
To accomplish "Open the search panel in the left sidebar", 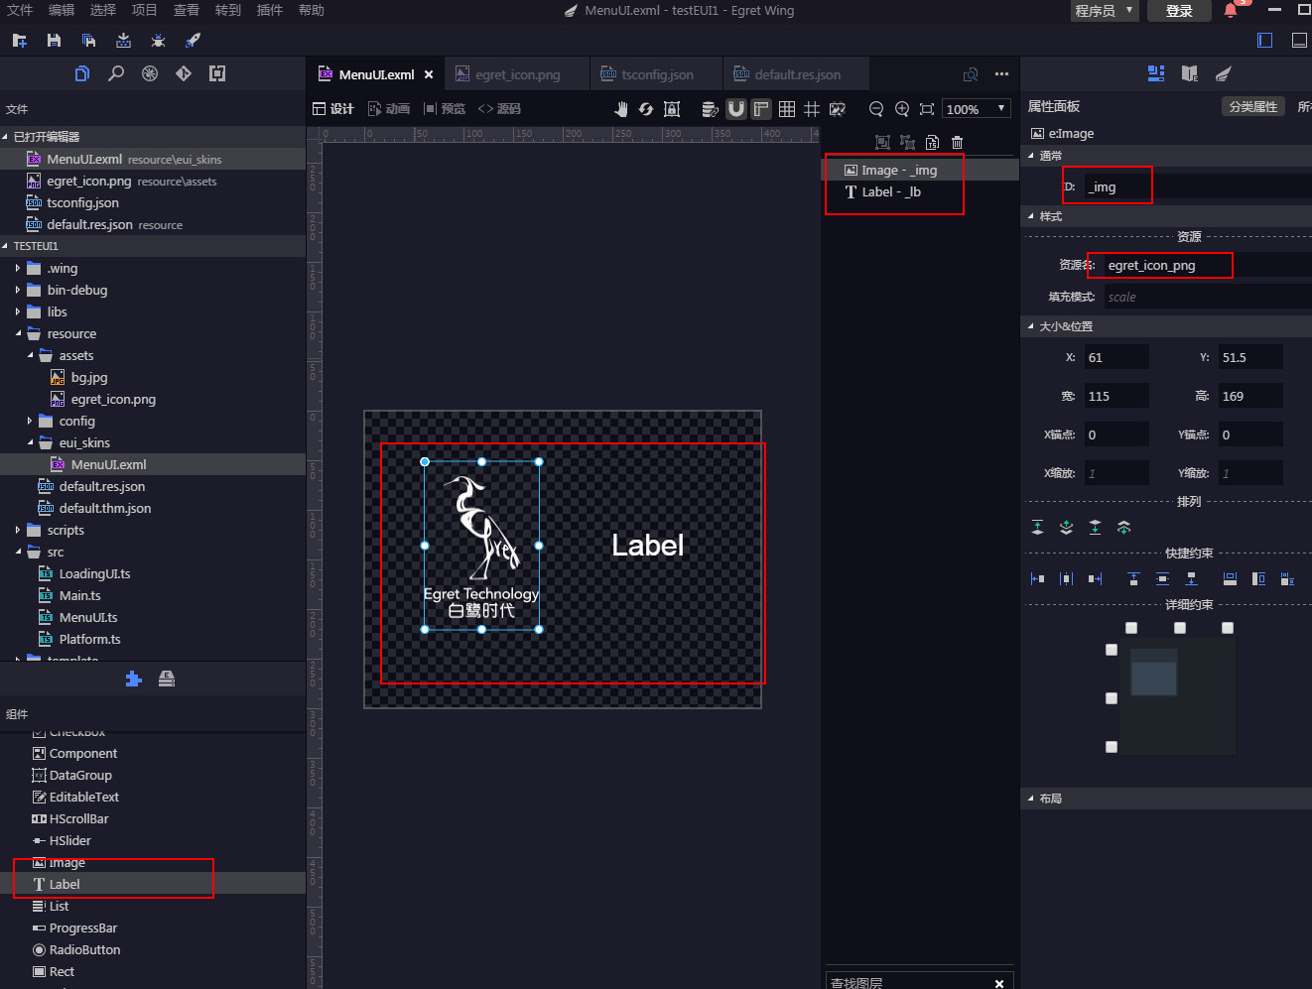I will pos(116,73).
